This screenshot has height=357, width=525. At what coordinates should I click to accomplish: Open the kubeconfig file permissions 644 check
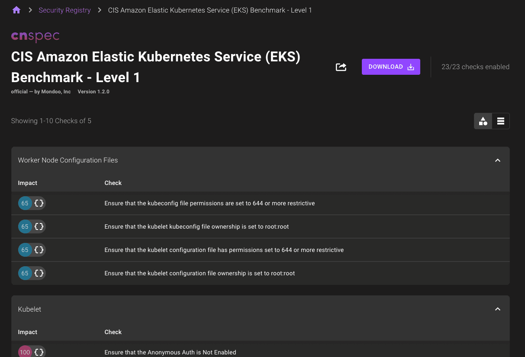tap(209, 203)
